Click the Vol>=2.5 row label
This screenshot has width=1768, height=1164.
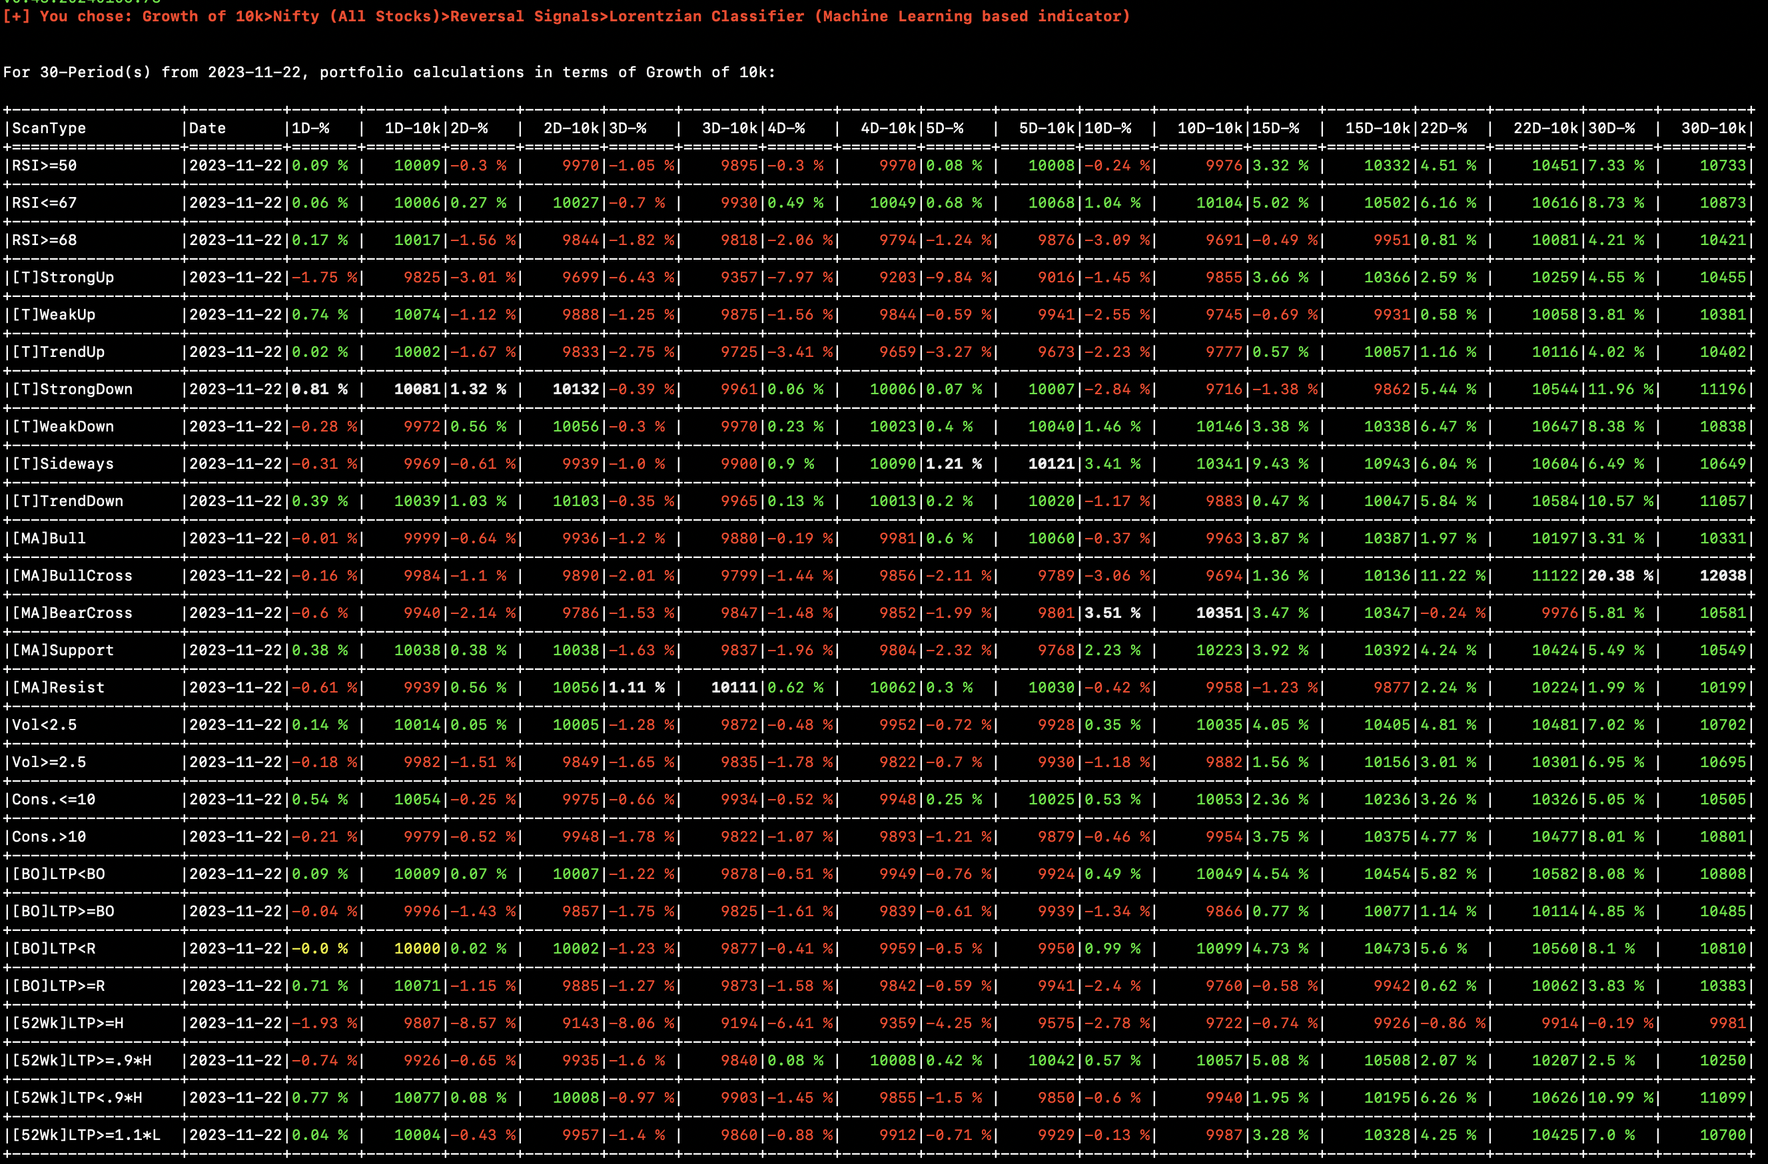click(x=49, y=762)
